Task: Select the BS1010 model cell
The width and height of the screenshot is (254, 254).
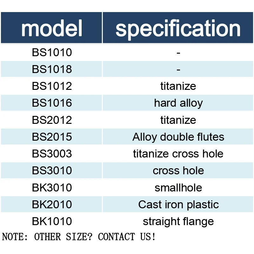Action: tap(52, 52)
